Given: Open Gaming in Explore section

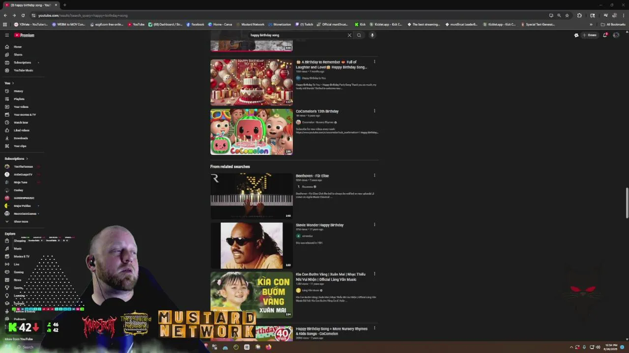Looking at the screenshot, I should click(19, 272).
